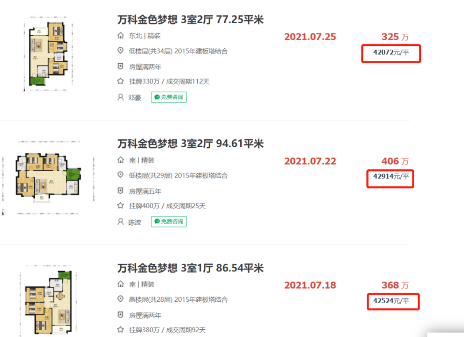The image size is (464, 337).
Task: Click 免费咨询 button next to 陈波
Action: point(169,222)
